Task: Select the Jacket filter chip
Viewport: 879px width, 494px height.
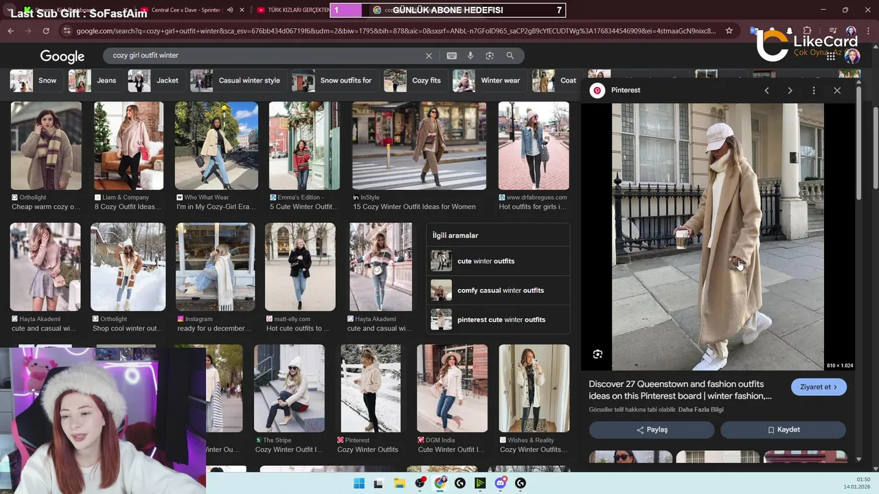Action: coord(157,80)
